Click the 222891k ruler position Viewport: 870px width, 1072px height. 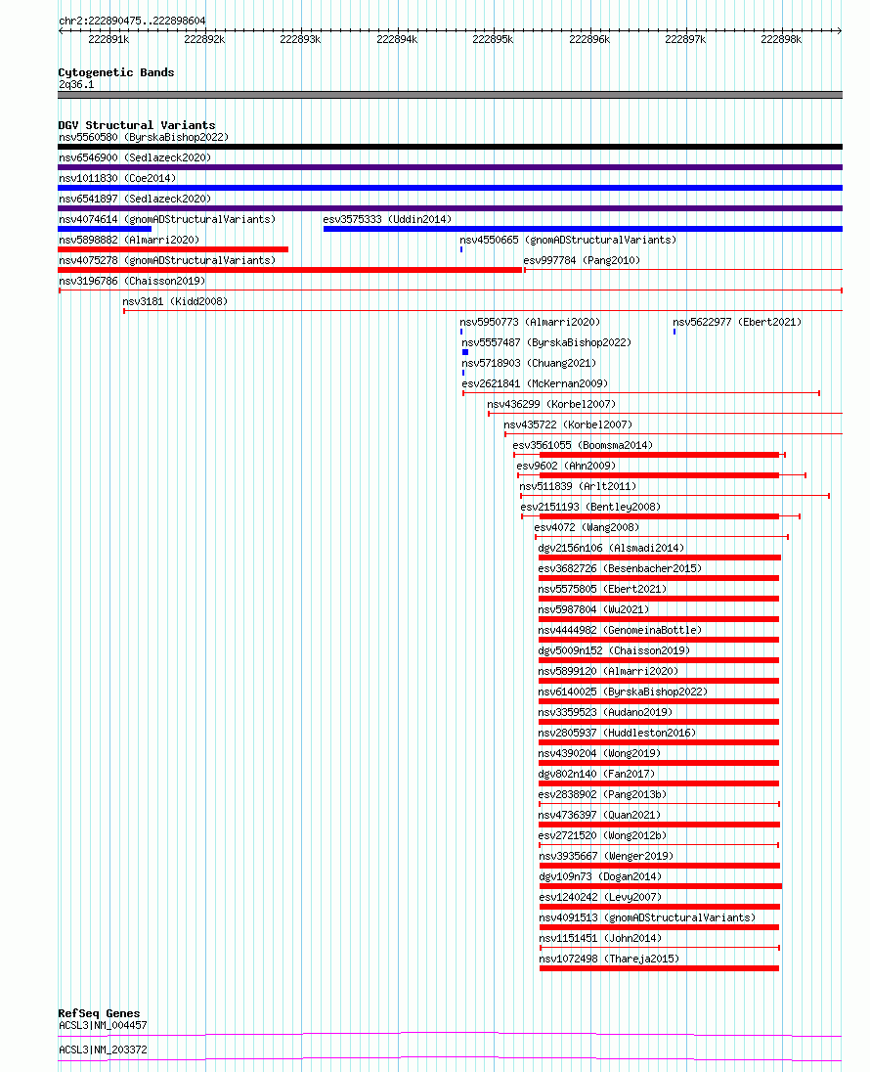pyautogui.click(x=109, y=40)
